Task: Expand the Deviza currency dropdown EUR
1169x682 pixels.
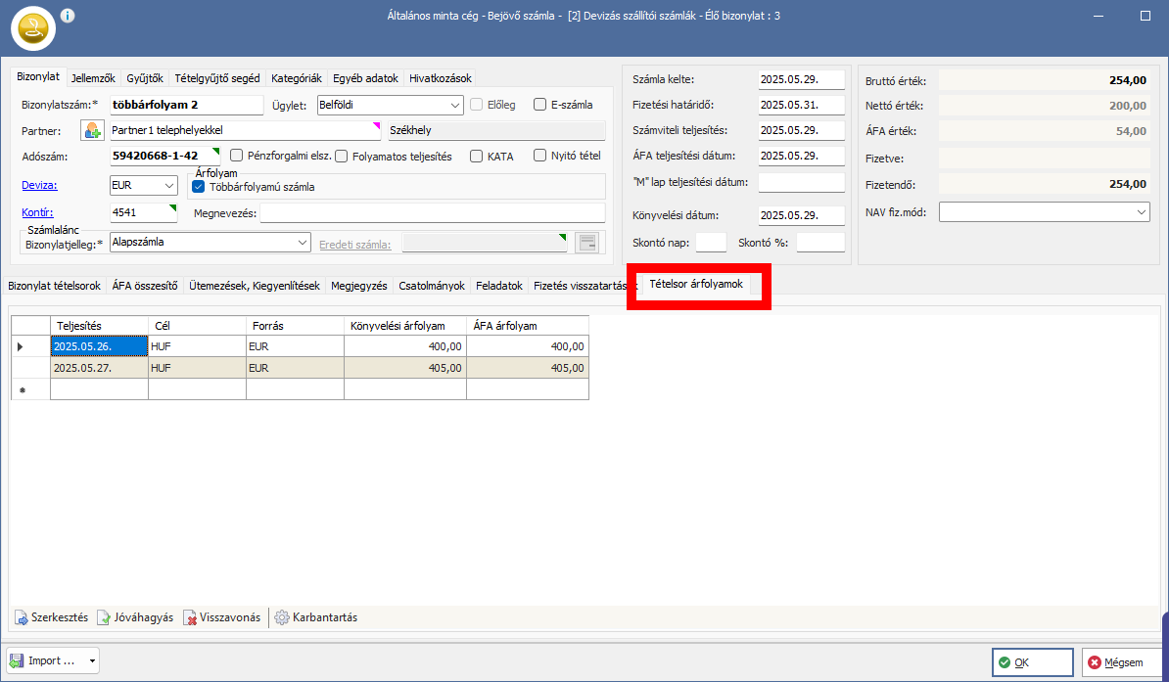Action: pyautogui.click(x=143, y=186)
